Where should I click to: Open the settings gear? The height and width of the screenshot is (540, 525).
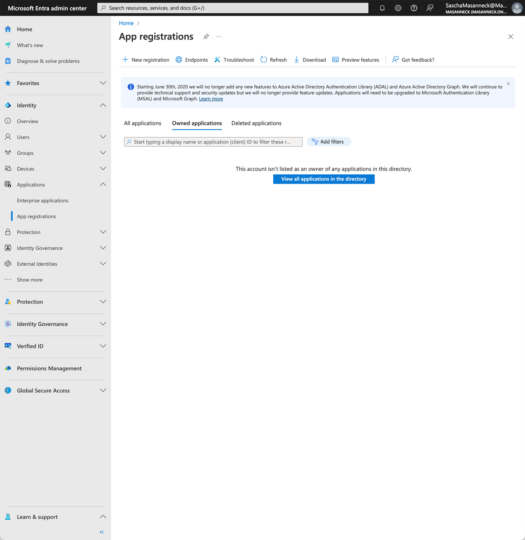(398, 8)
